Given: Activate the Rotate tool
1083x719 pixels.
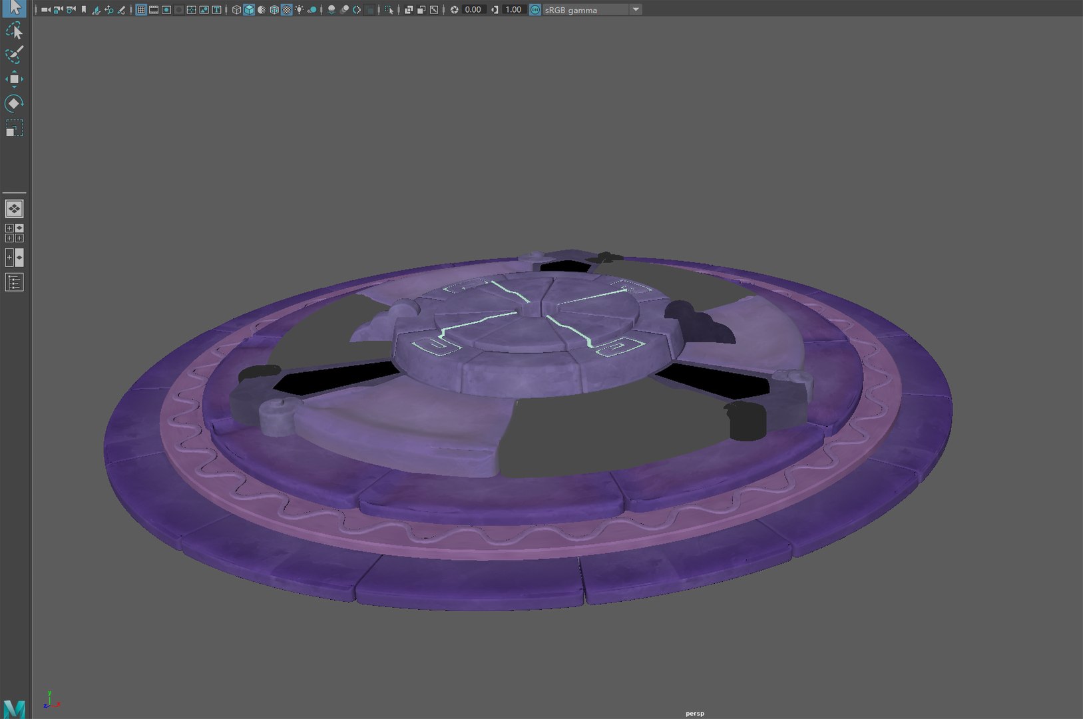Looking at the screenshot, I should point(14,103).
